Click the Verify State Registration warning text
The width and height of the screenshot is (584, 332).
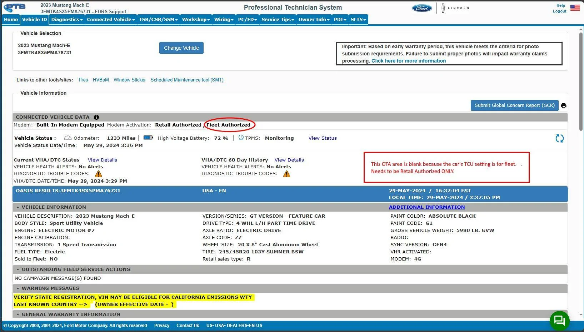[133, 297]
